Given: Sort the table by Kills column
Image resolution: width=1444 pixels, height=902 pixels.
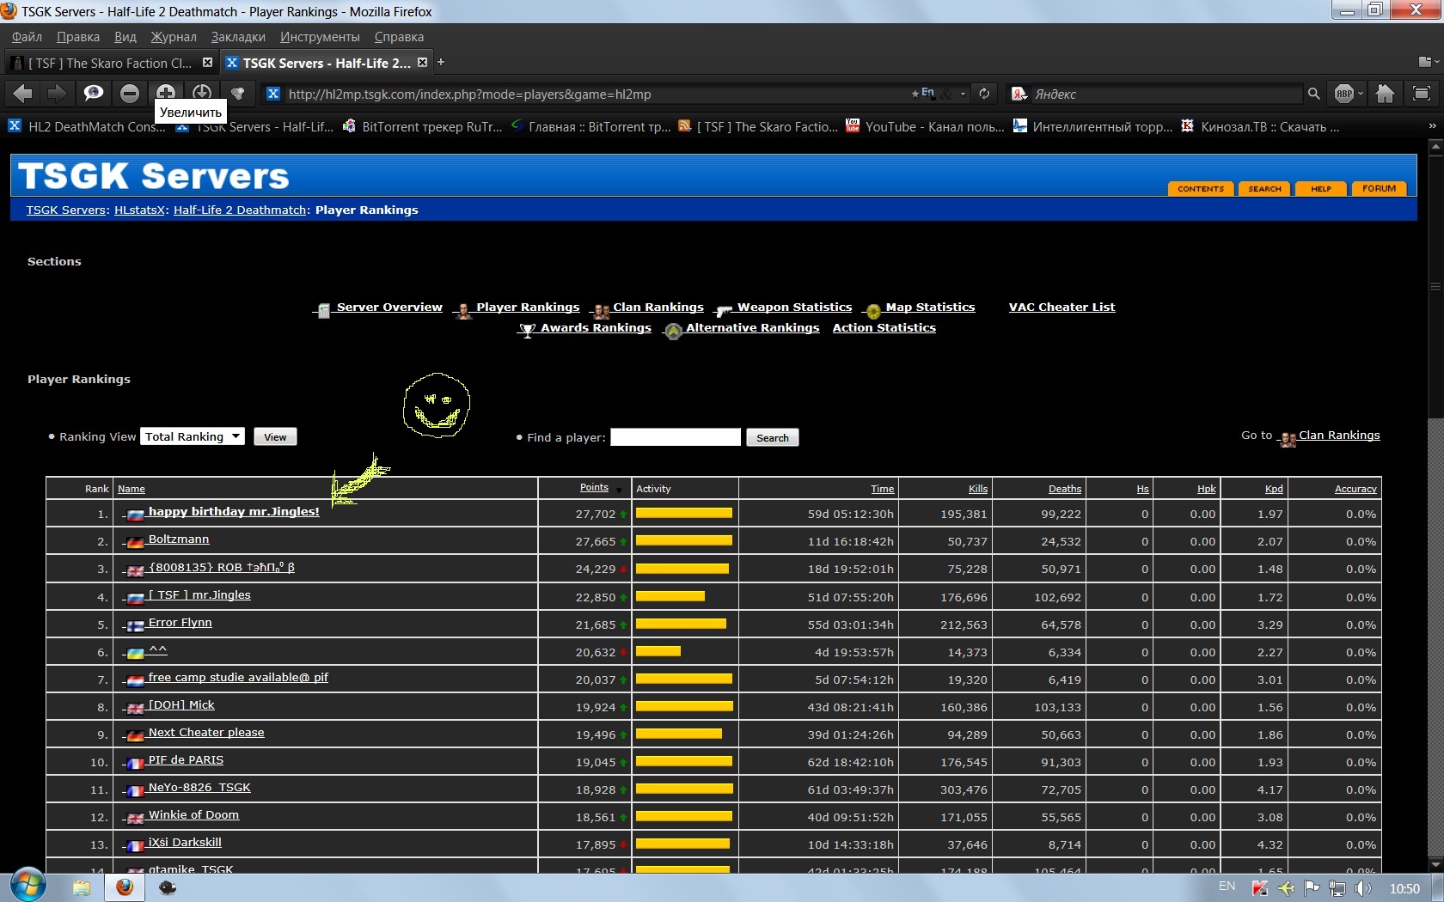Looking at the screenshot, I should tap(977, 489).
